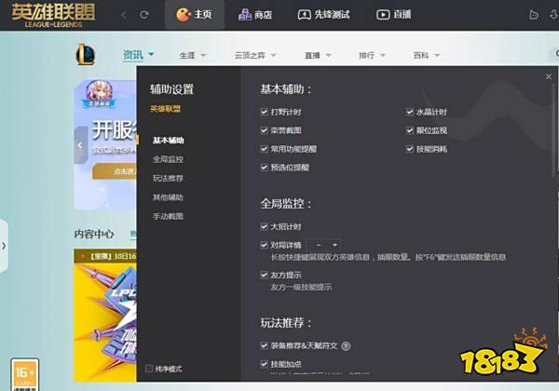Expand the left side panel arrow
559x391 pixels.
(x=4, y=246)
